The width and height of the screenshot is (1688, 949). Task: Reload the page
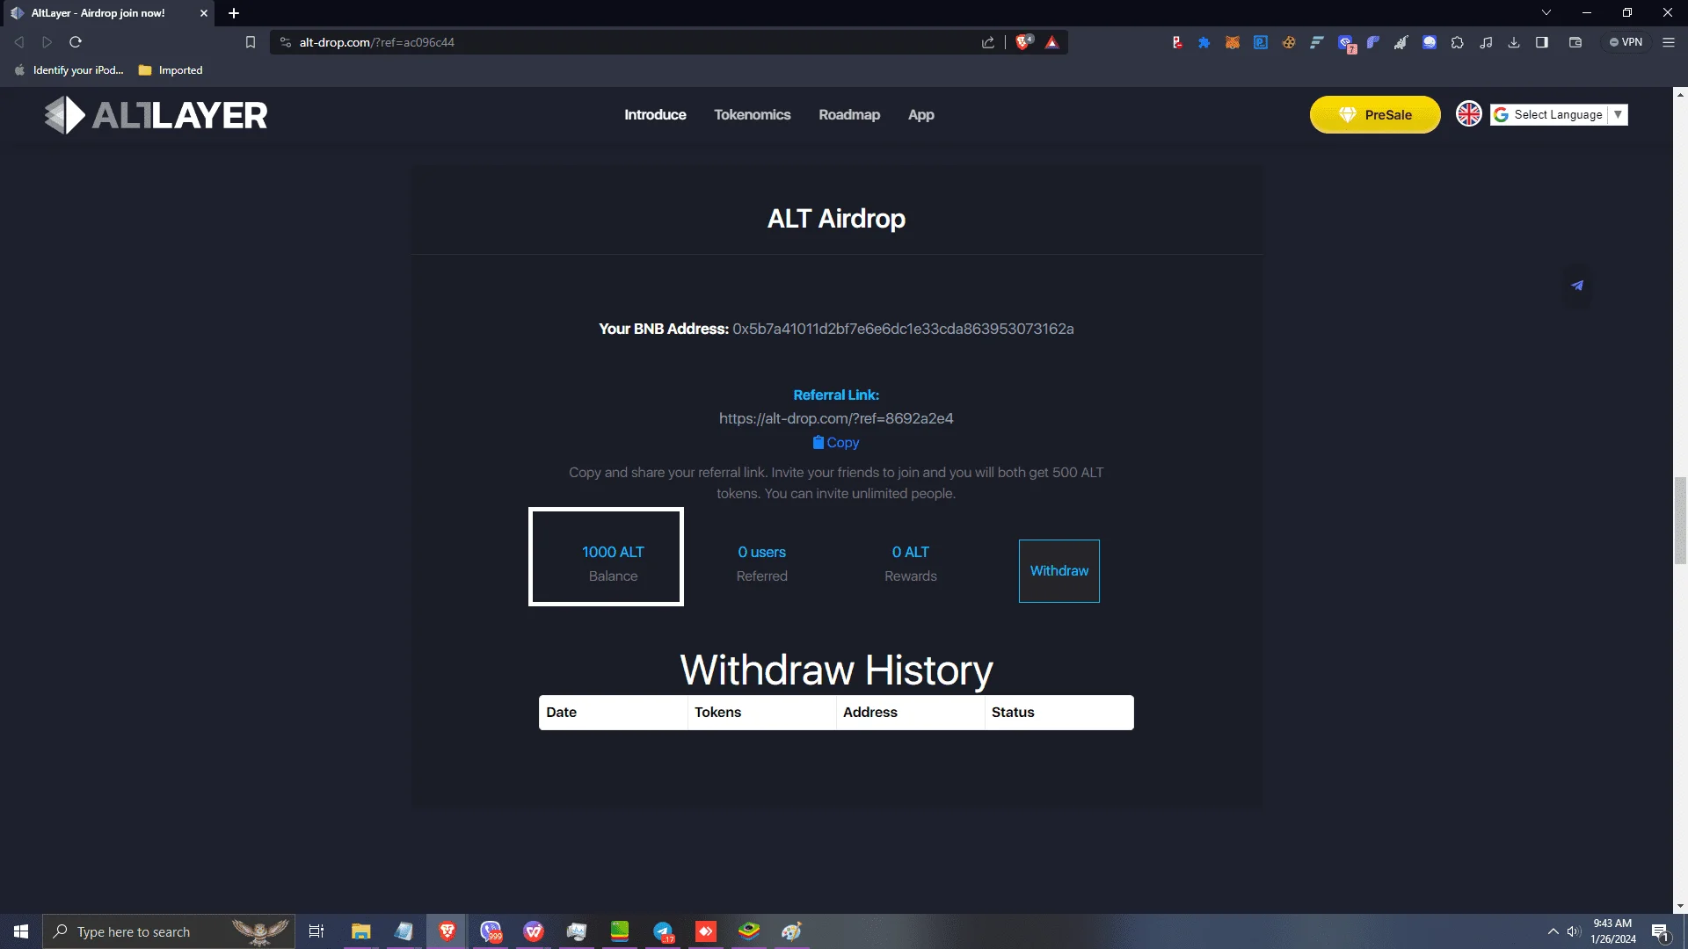pyautogui.click(x=76, y=42)
